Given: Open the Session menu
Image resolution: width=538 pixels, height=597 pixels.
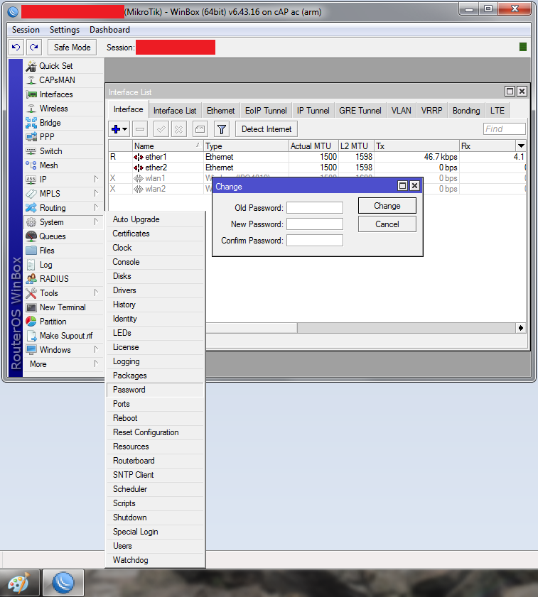Looking at the screenshot, I should [x=26, y=30].
